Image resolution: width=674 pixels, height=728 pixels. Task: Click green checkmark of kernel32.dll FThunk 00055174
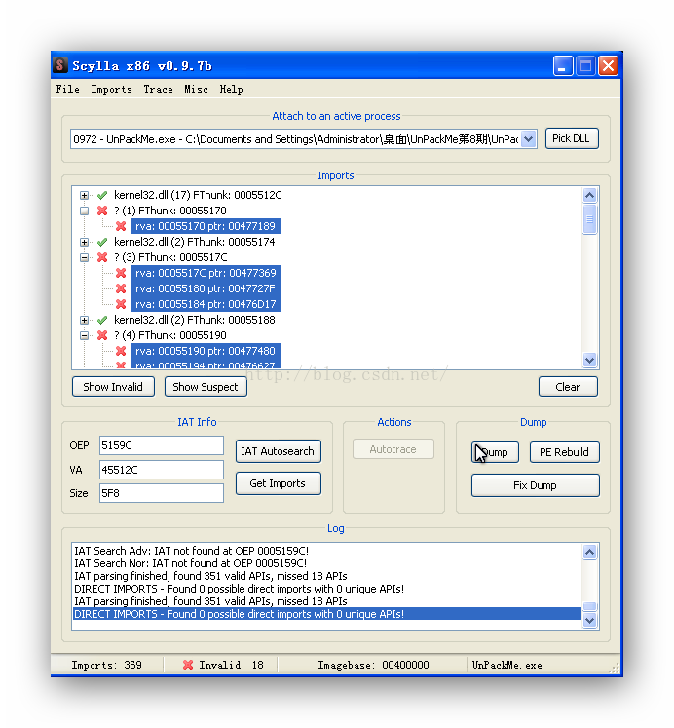click(x=102, y=242)
